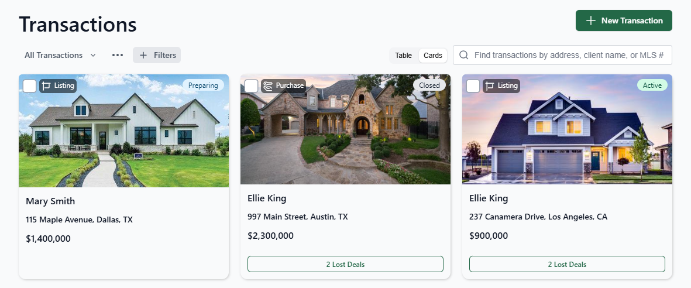The width and height of the screenshot is (691, 288).
Task: Click the plus icon in Filters button
Action: tap(143, 55)
